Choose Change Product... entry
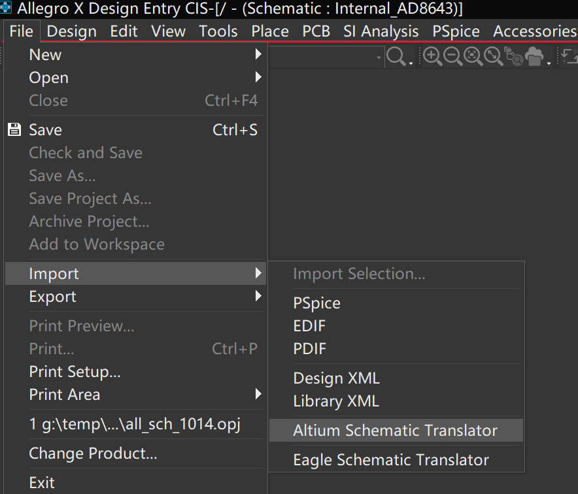This screenshot has width=578, height=494. pyautogui.click(x=135, y=453)
